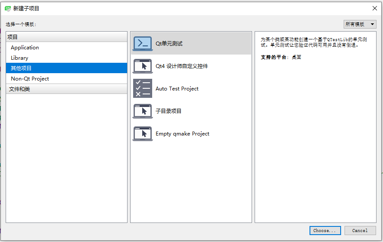
Task: Select Empty qmake Project label
Action: (x=182, y=134)
